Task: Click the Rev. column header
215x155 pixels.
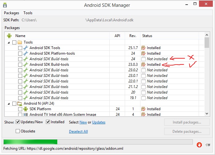Action: [132, 36]
